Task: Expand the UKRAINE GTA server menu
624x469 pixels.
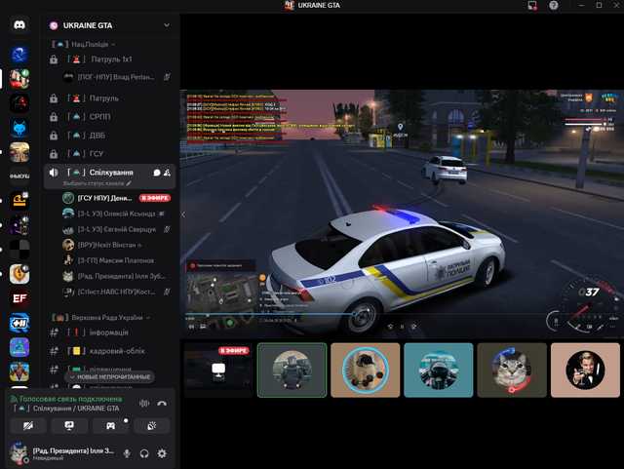Action: click(110, 25)
